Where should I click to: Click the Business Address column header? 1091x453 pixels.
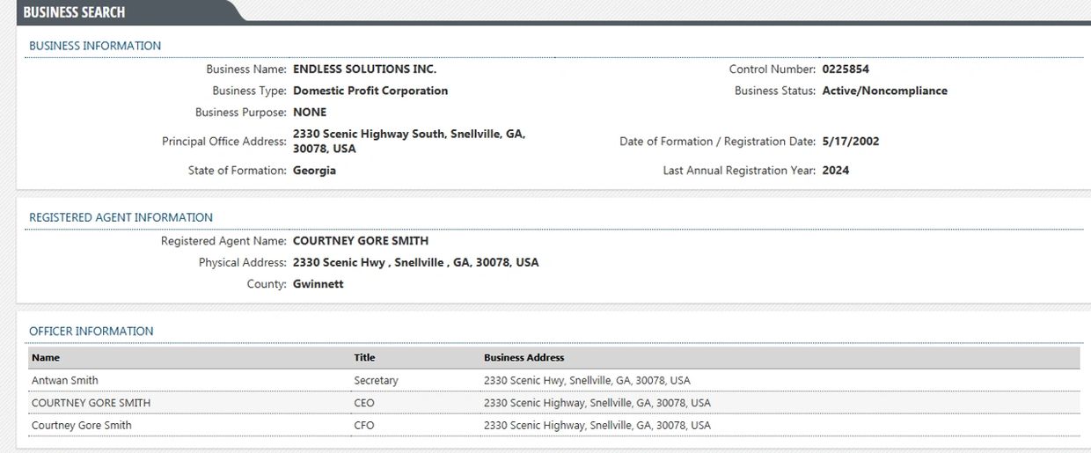tap(524, 358)
